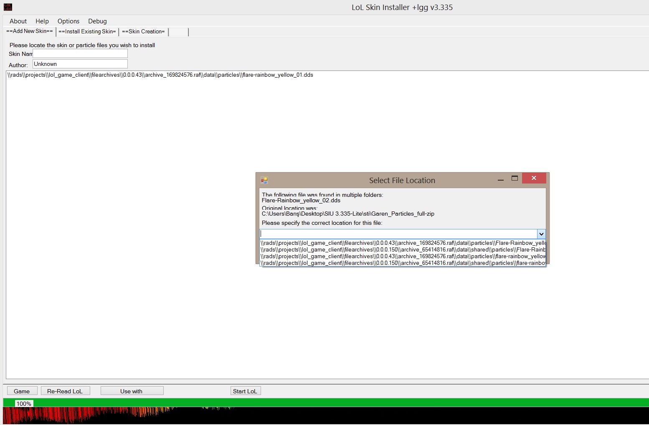Viewport: 649px width, 425px height.
Task: Switch to the Skin Creation tab
Action: point(143,32)
